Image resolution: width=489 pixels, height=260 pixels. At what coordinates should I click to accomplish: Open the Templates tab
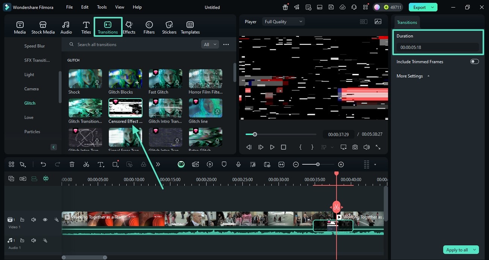190,28
